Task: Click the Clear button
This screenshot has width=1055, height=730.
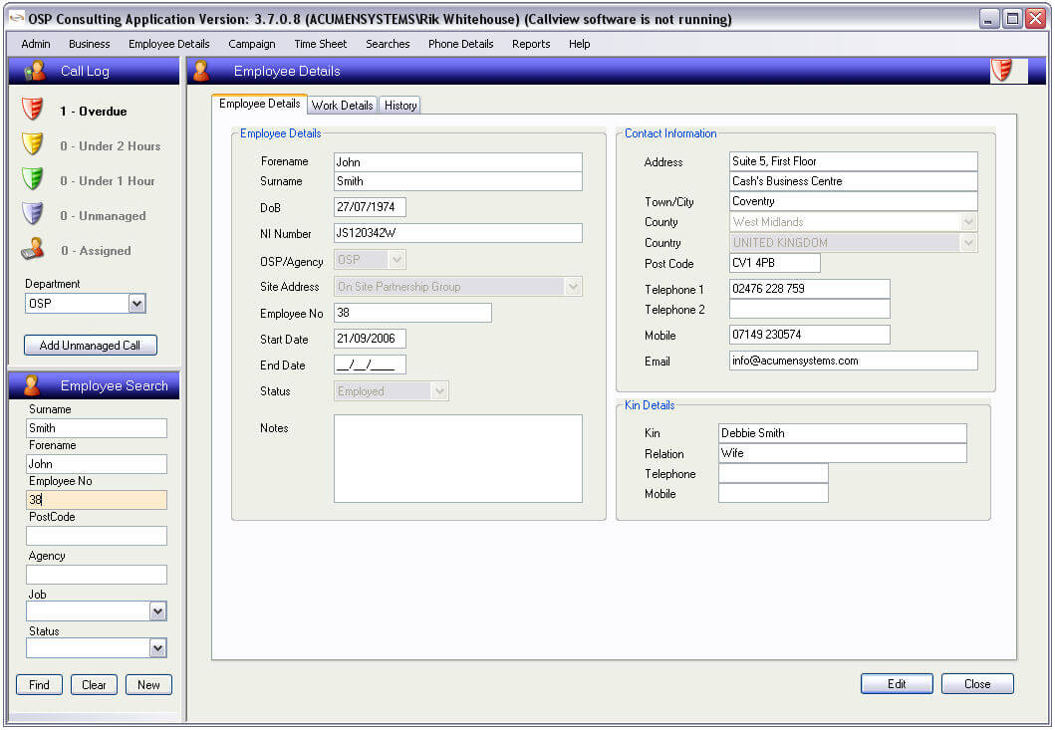Action: (94, 685)
